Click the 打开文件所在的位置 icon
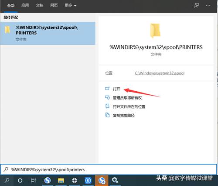 pos(107,106)
